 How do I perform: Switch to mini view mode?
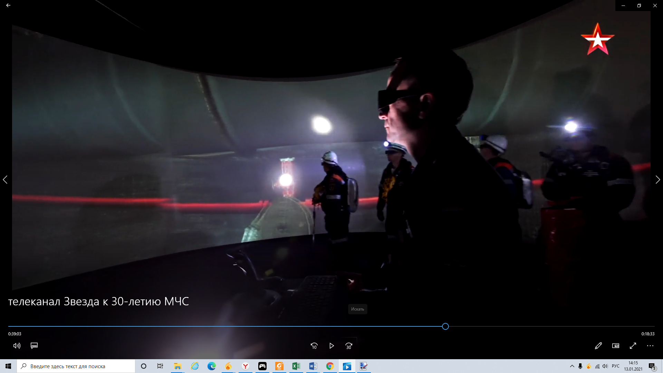point(616,346)
